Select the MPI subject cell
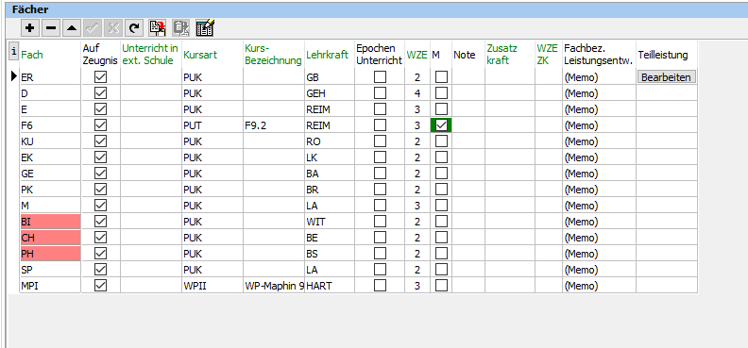Viewport: 748px width, 348px height. (x=51, y=286)
